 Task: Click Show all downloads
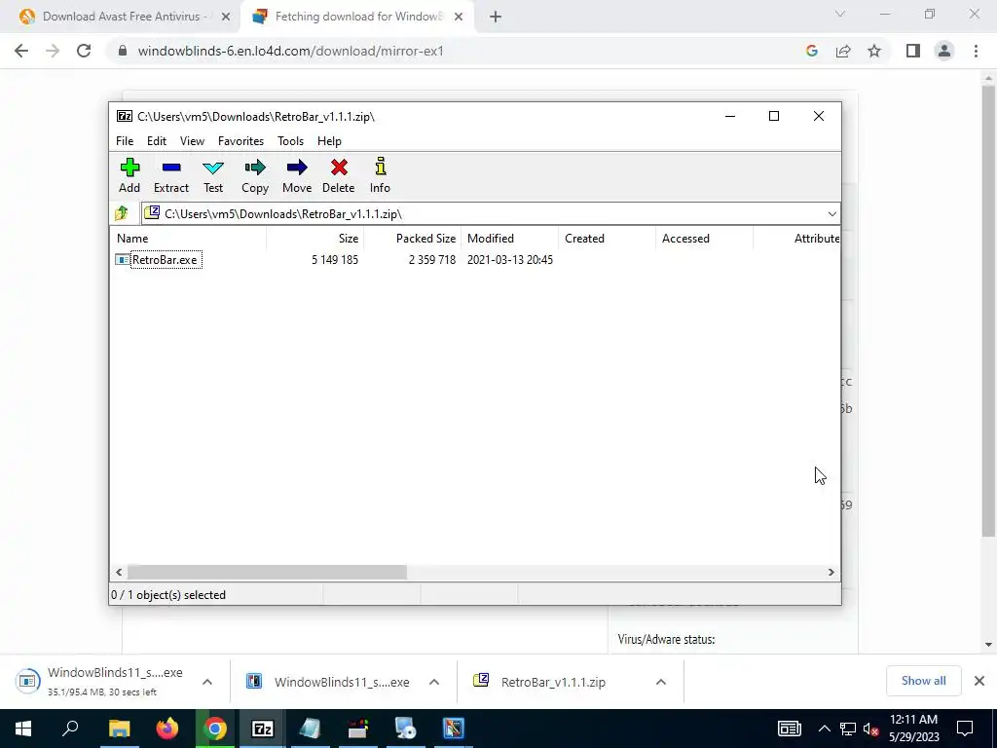923,681
